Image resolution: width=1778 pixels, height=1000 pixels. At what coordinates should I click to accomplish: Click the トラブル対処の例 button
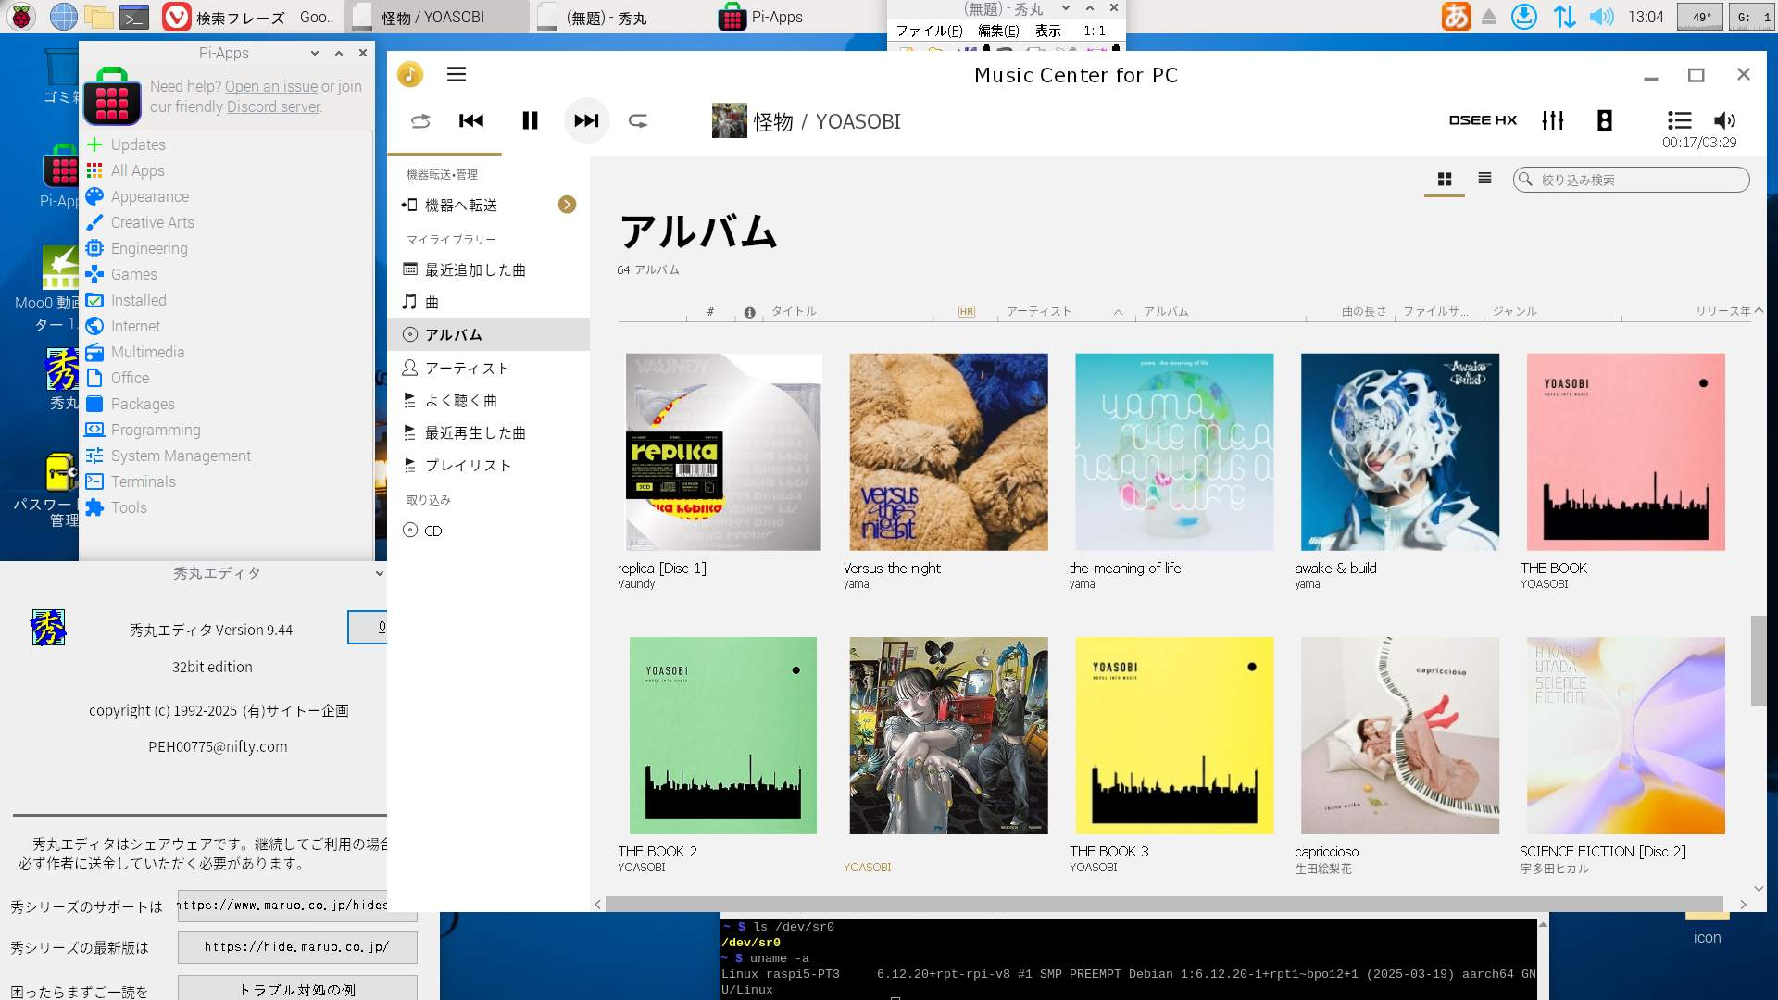(297, 989)
